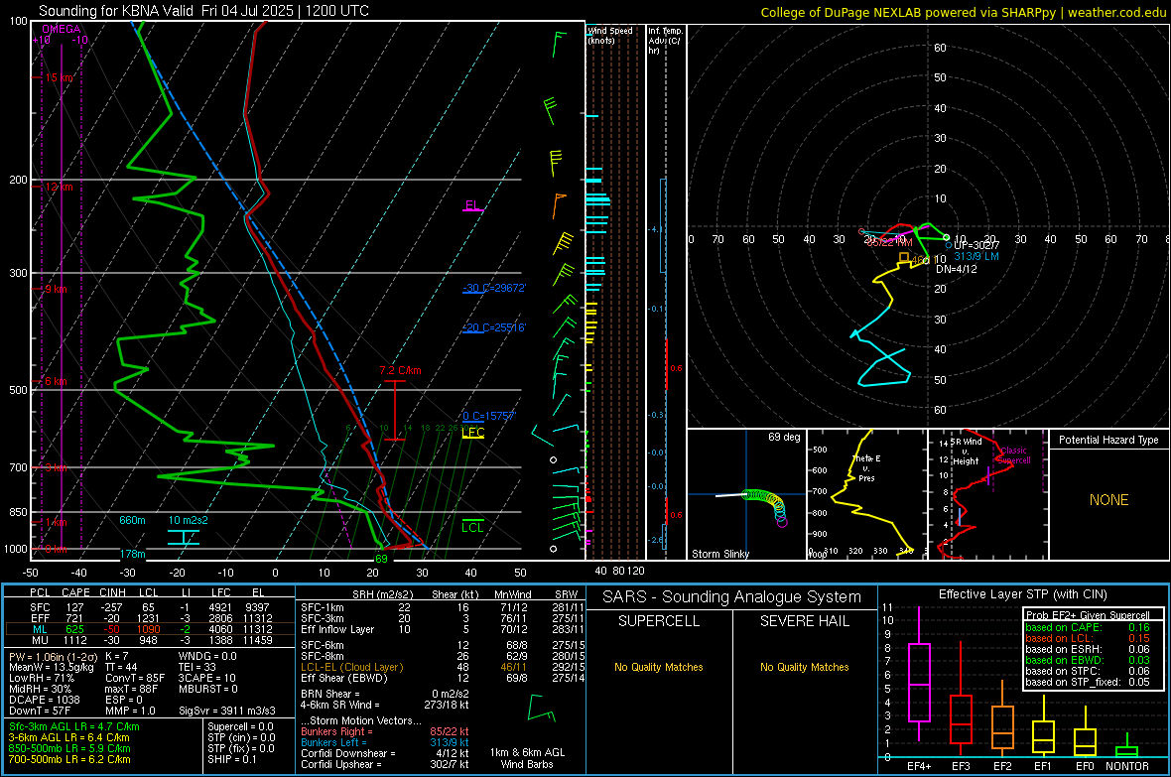Click the 'SARS - Sounding Analogue System' heading
Image resolution: width=1171 pixels, height=777 pixels.
pyautogui.click(x=731, y=597)
